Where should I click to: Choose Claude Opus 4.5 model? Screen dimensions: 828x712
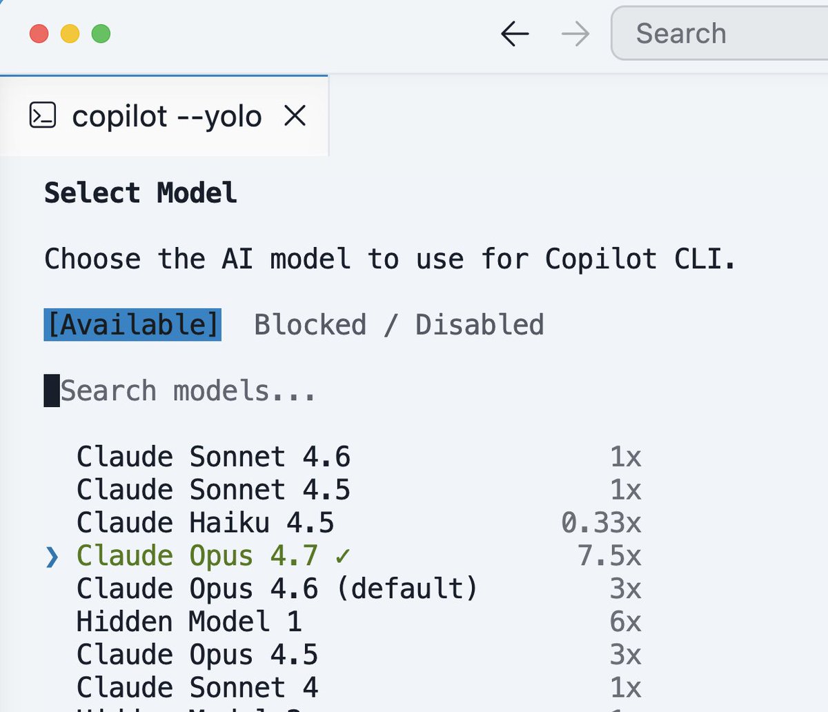tap(359, 655)
